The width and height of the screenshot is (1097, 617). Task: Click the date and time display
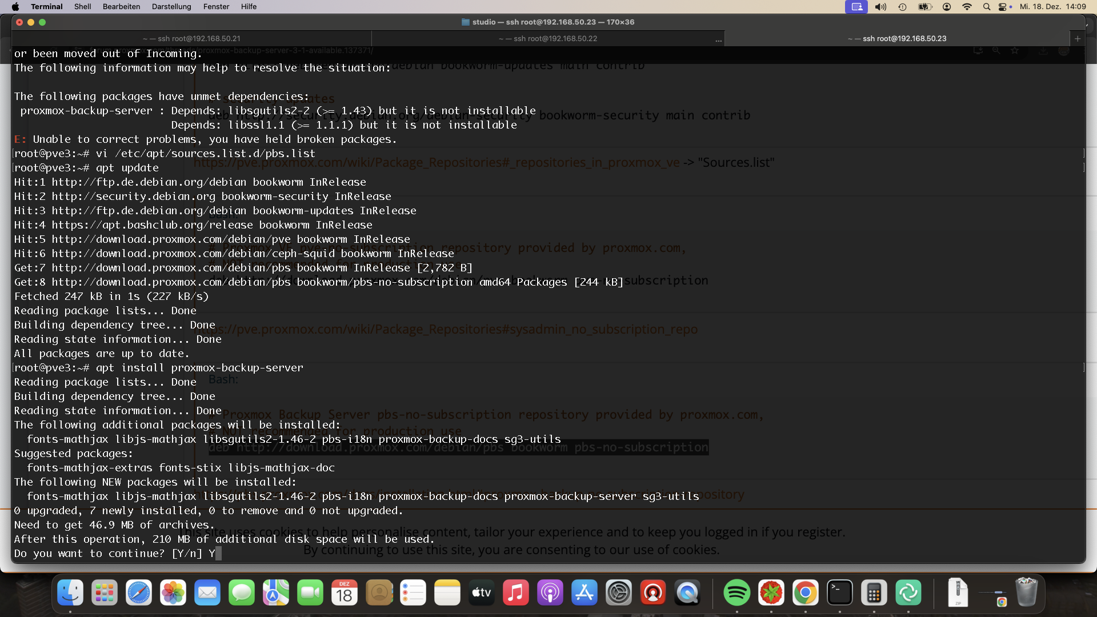(x=1052, y=6)
